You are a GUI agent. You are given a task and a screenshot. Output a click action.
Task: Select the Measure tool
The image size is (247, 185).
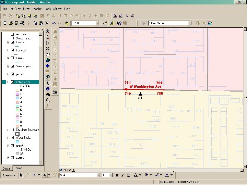48,100
